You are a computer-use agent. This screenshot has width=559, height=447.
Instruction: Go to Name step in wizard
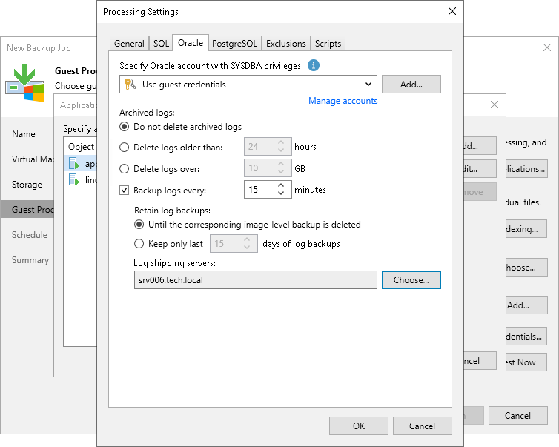(24, 134)
